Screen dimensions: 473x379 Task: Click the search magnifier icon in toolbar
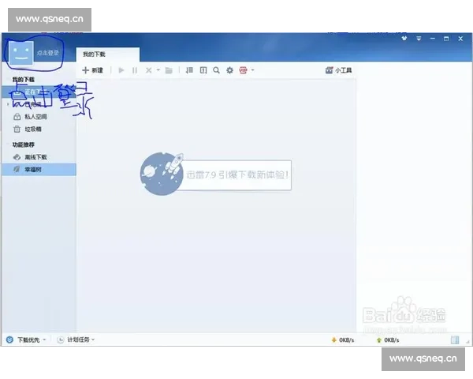coord(216,70)
